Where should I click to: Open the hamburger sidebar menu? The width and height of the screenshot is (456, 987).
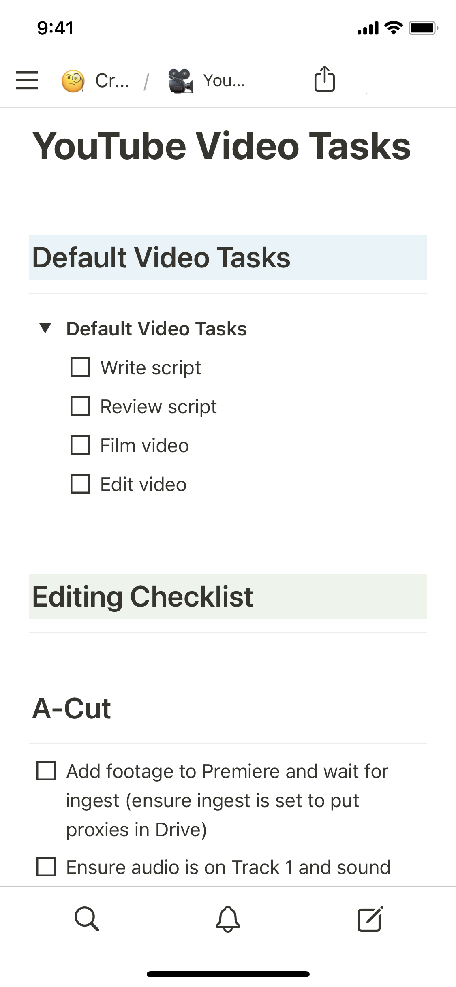click(x=27, y=80)
